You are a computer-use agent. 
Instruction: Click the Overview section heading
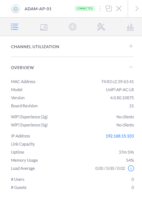pos(22,68)
